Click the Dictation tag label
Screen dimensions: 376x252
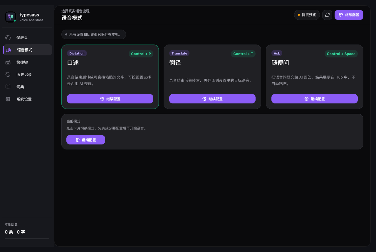pos(77,53)
